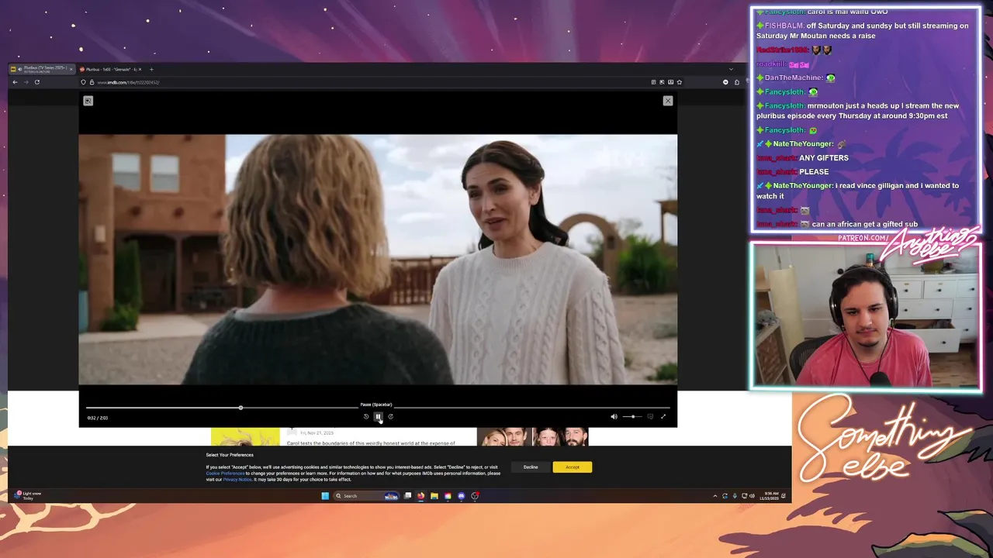993x558 pixels.
Task: Pause the IMDb video player
Action: point(379,417)
